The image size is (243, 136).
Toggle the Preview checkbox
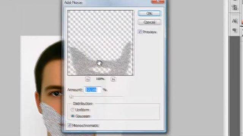(x=140, y=32)
